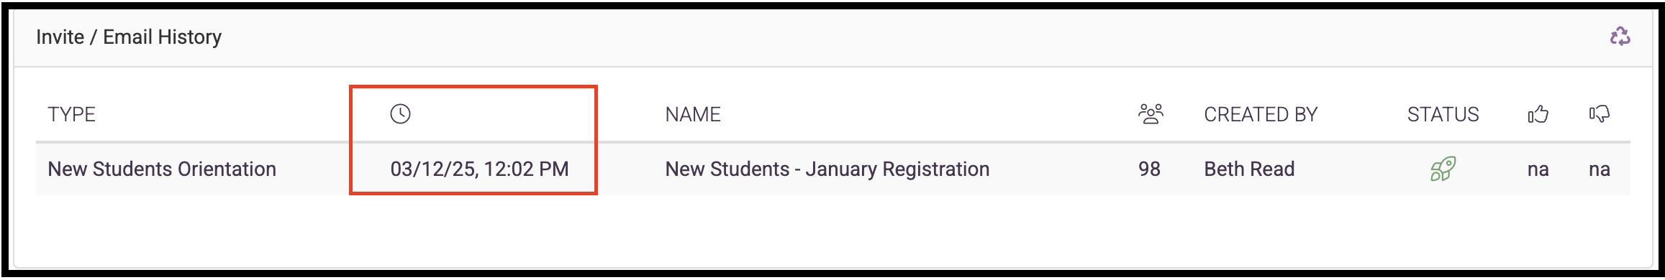Viewport: 1665px width, 280px height.
Task: Click the empty area below the history row
Action: (832, 230)
